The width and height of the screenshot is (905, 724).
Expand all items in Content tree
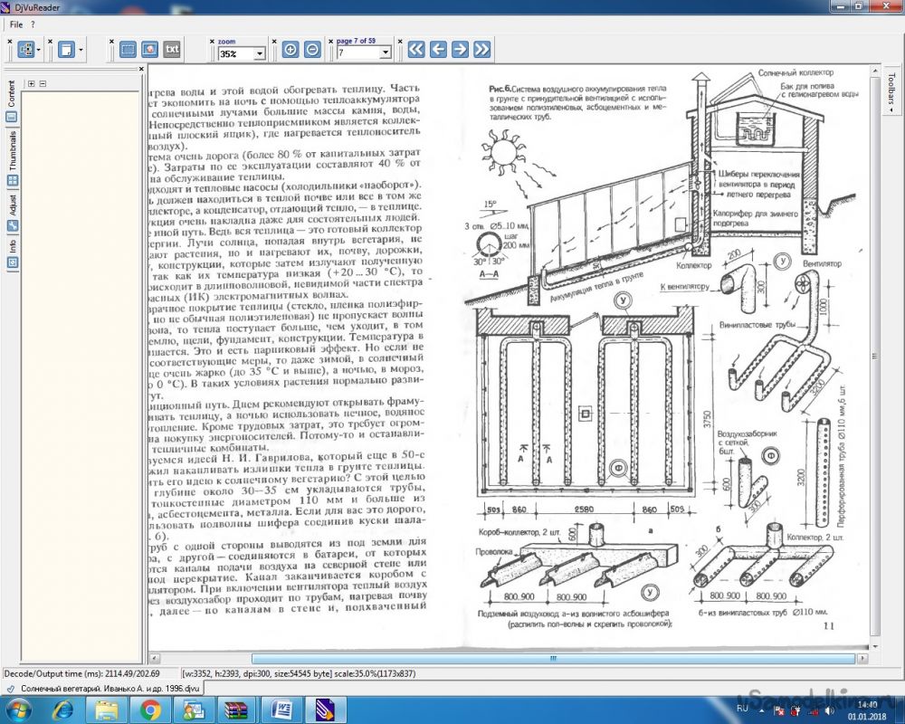(32, 84)
